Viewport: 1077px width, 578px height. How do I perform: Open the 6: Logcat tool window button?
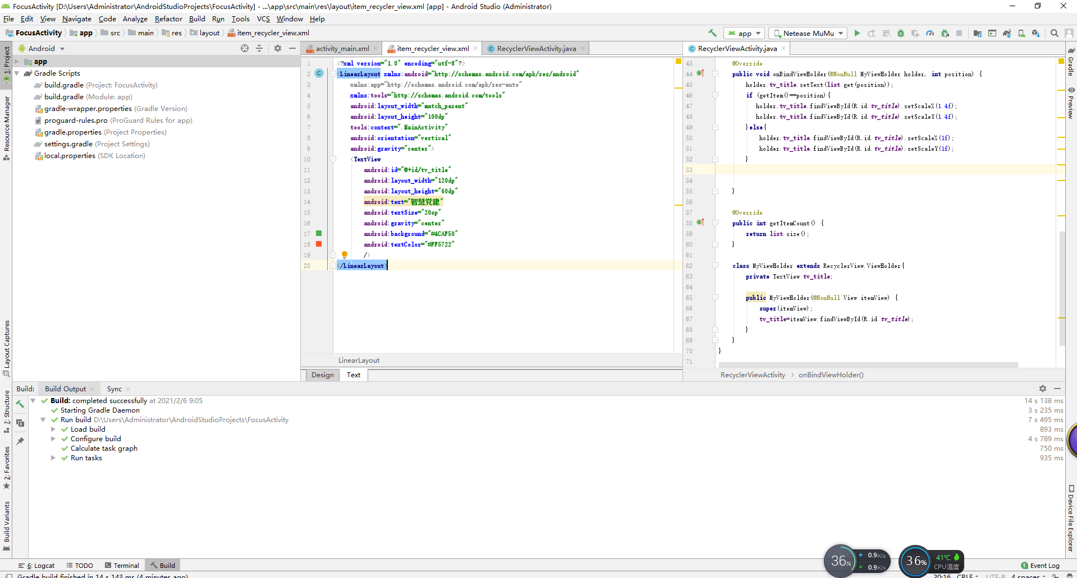[36, 565]
